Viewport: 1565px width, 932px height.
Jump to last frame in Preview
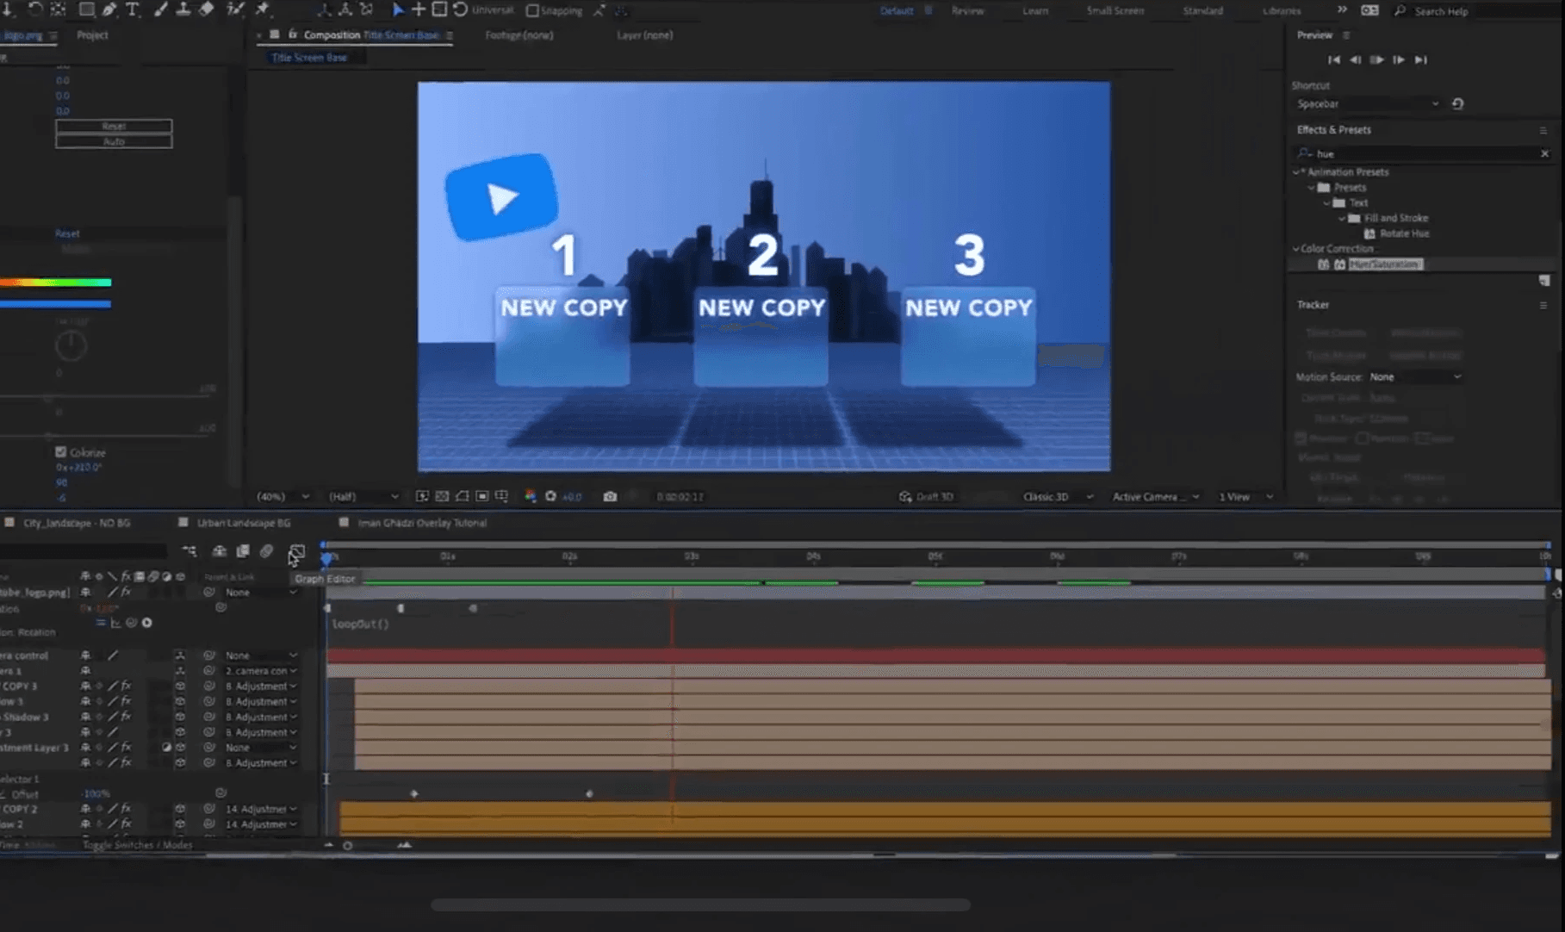[1420, 59]
